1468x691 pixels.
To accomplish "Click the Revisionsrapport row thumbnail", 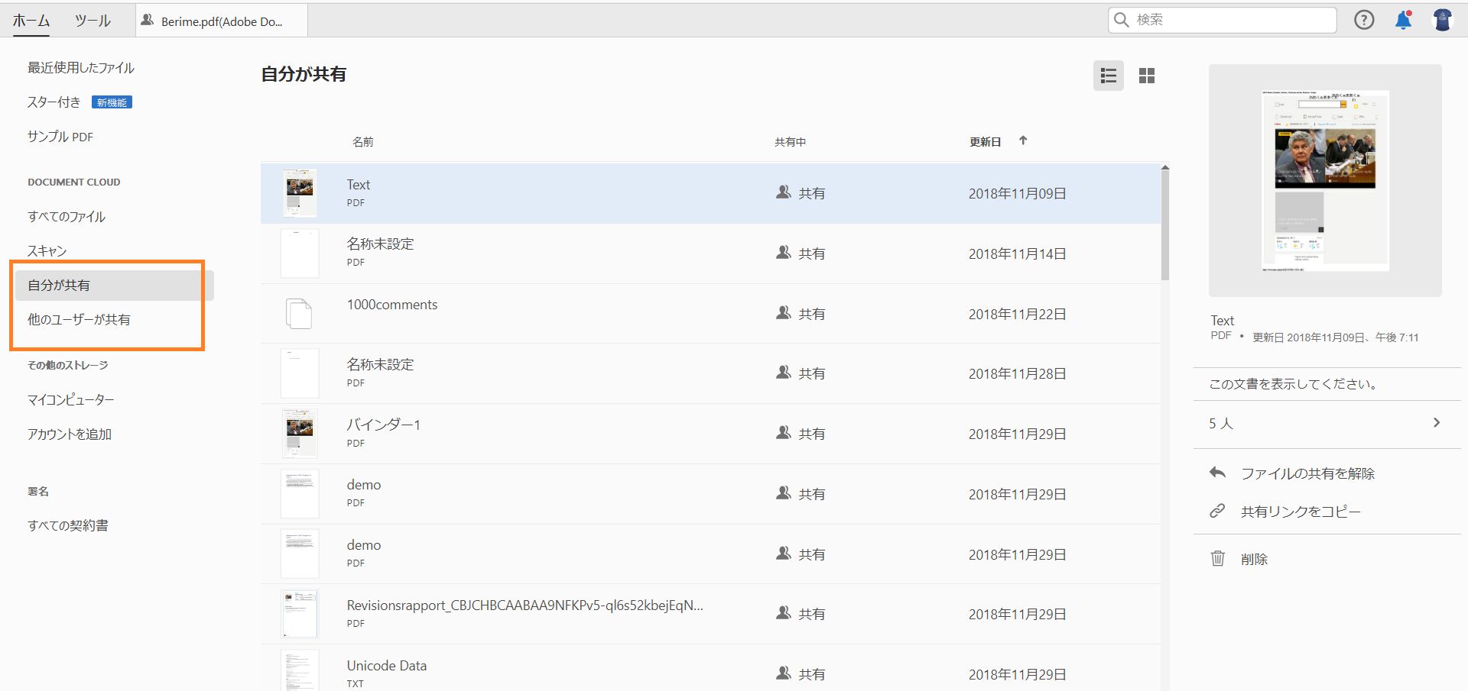I will pos(300,614).
